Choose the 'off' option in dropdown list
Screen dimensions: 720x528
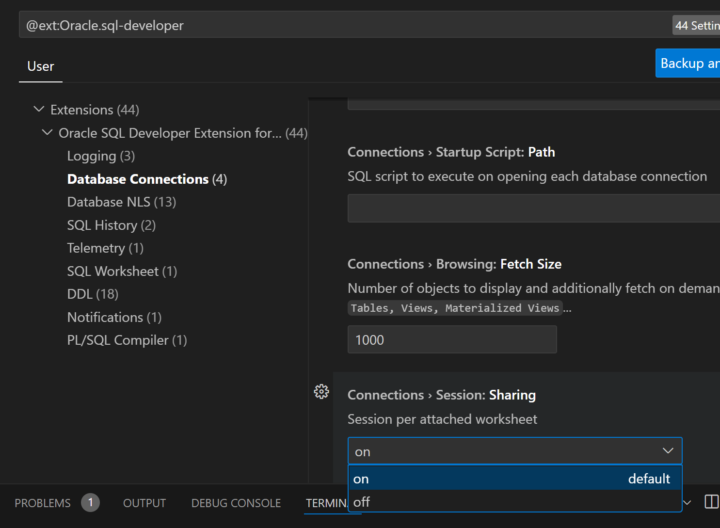(515, 501)
